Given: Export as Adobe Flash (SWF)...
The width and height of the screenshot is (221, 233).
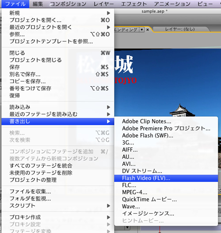Looking at the screenshot, I should click(166, 136).
